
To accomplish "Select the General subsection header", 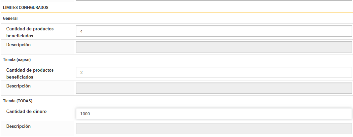I will 10,18.
